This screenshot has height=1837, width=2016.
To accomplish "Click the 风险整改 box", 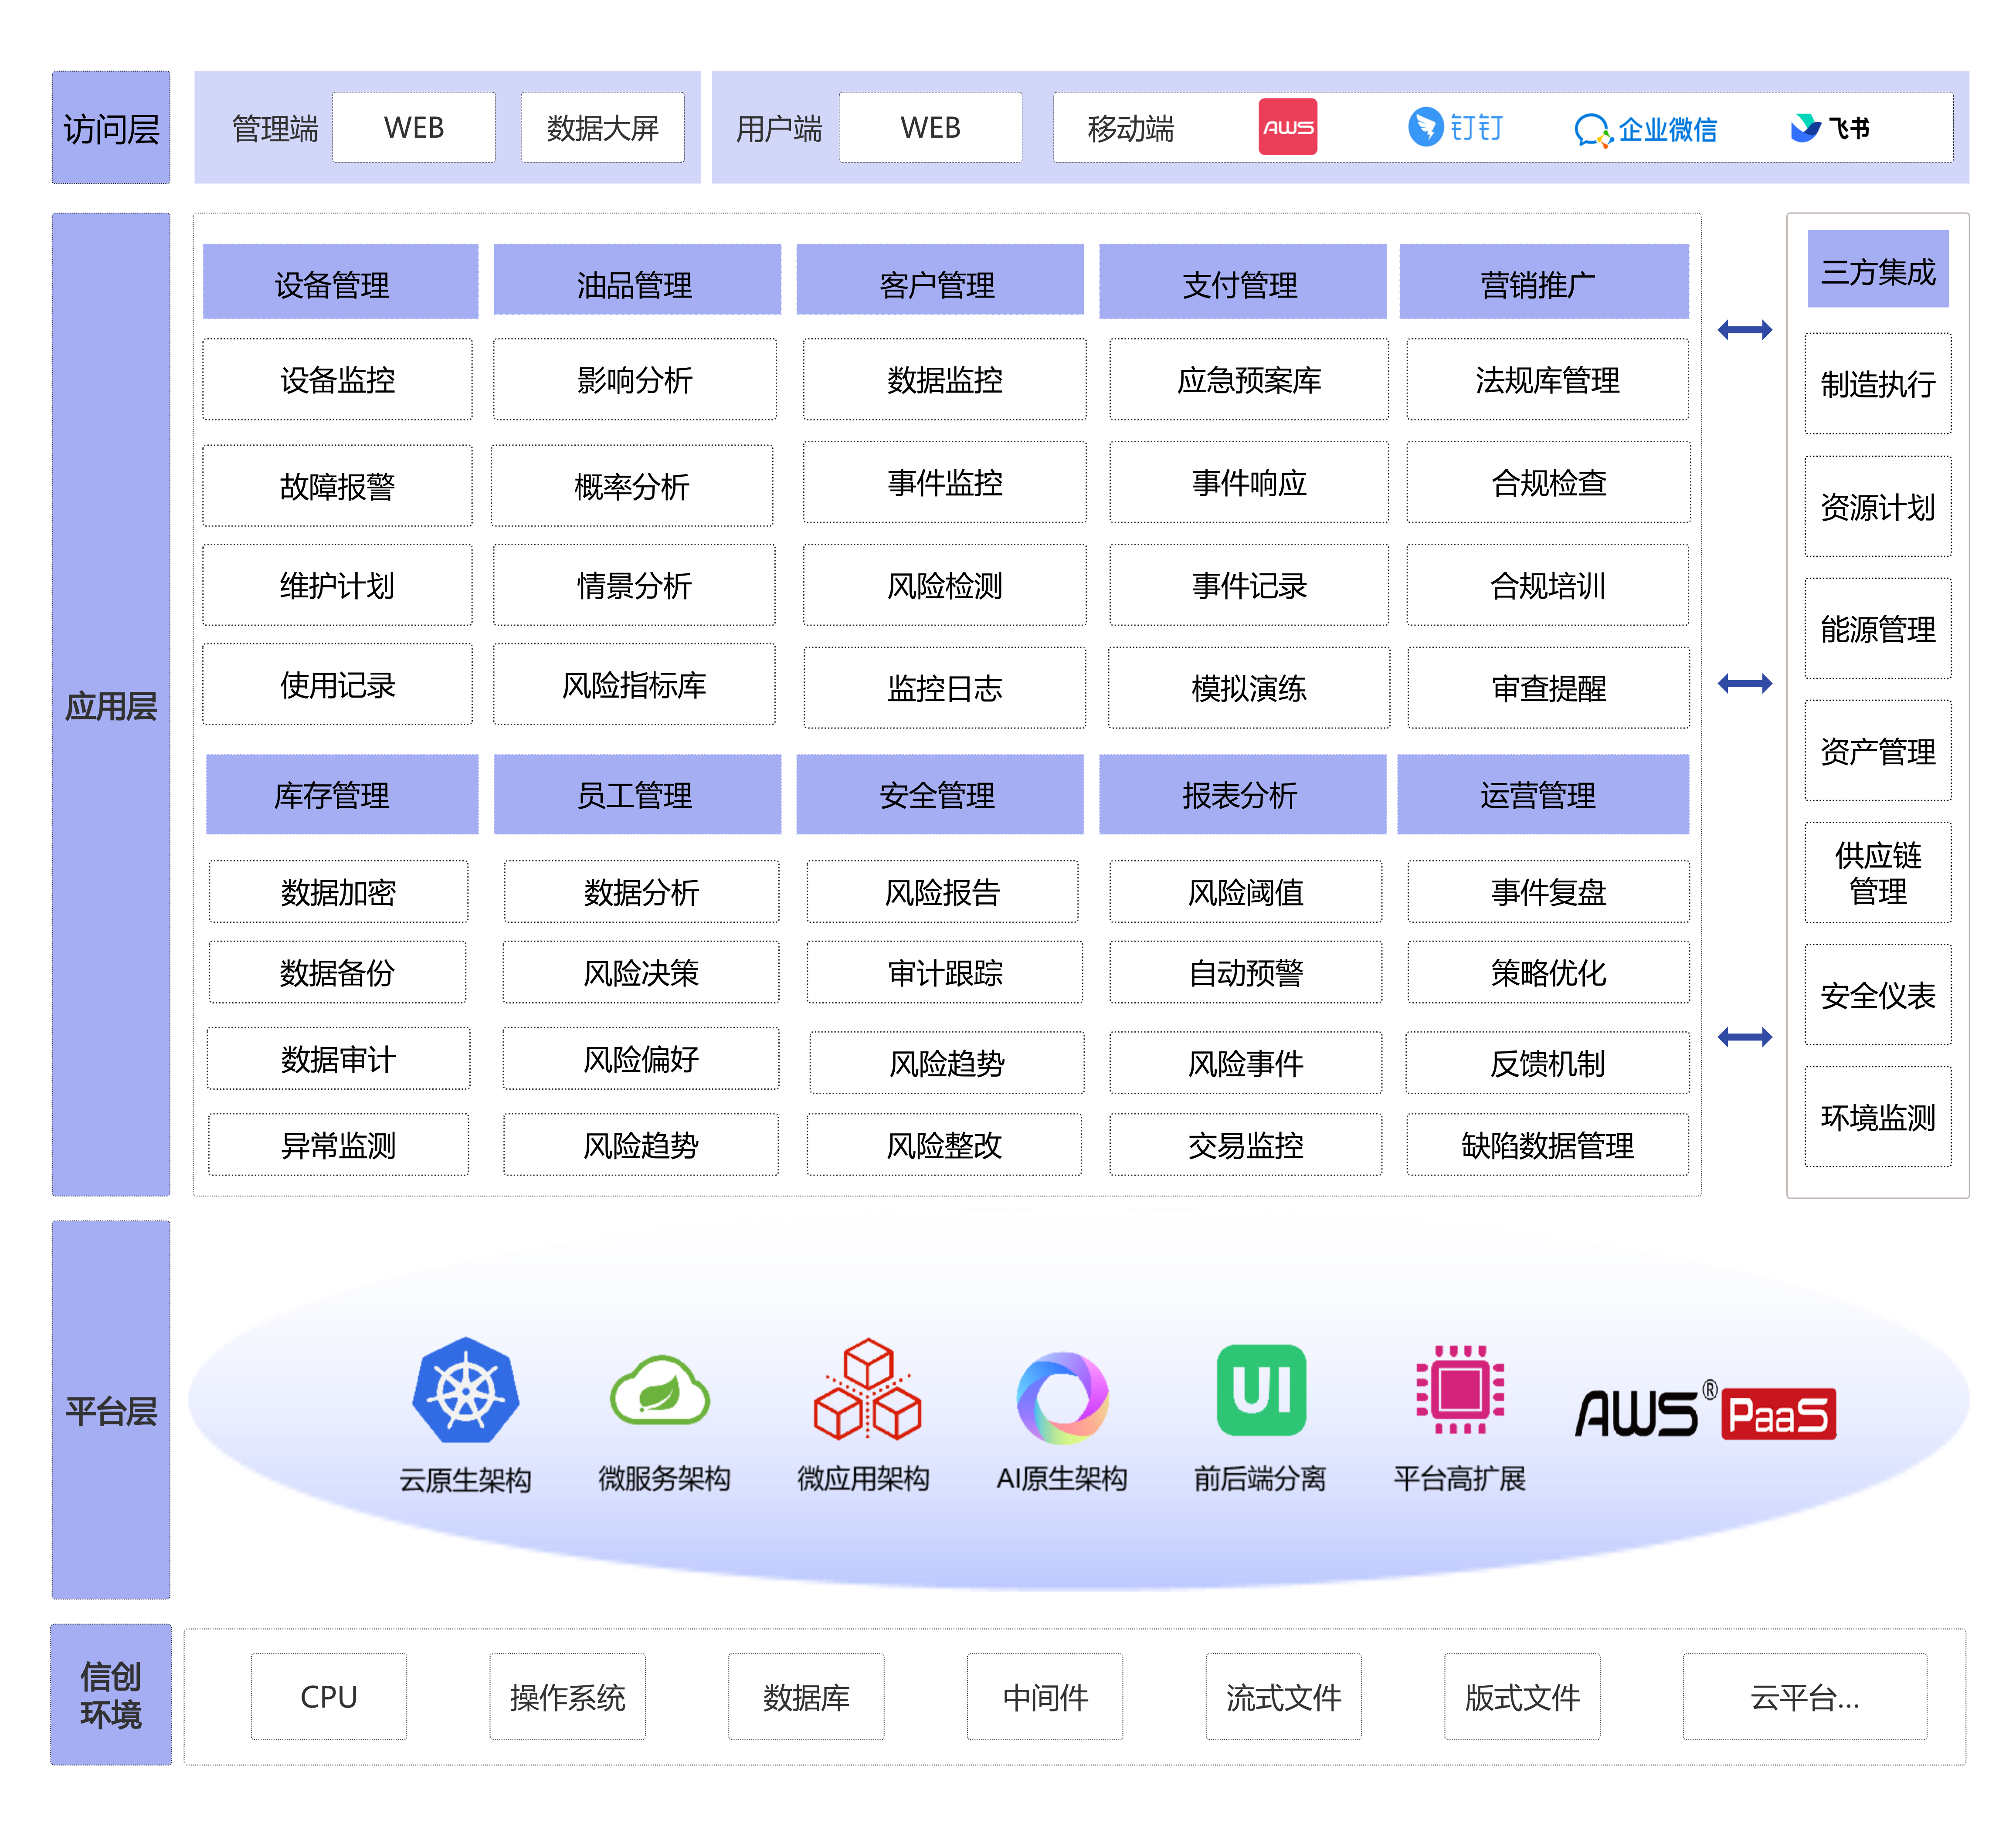I will coord(944,1144).
